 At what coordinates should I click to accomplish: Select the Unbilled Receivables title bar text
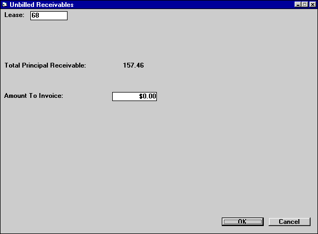pos(41,4)
